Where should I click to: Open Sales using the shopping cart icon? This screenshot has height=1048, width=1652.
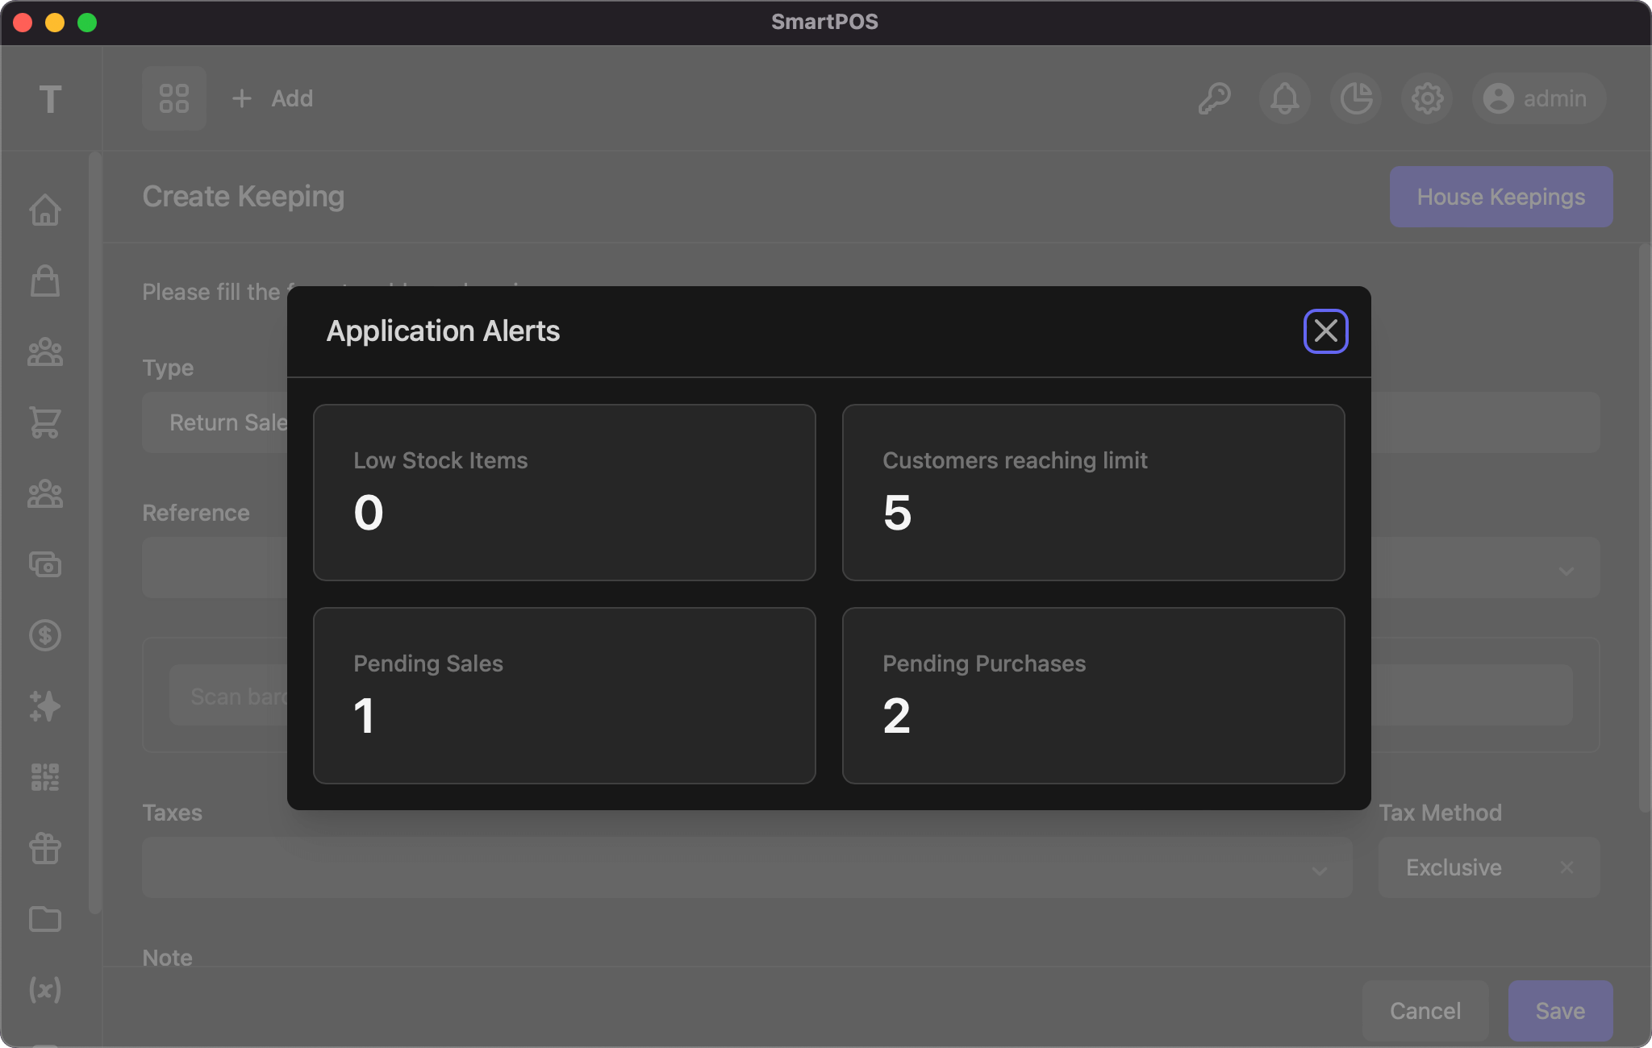click(x=46, y=423)
